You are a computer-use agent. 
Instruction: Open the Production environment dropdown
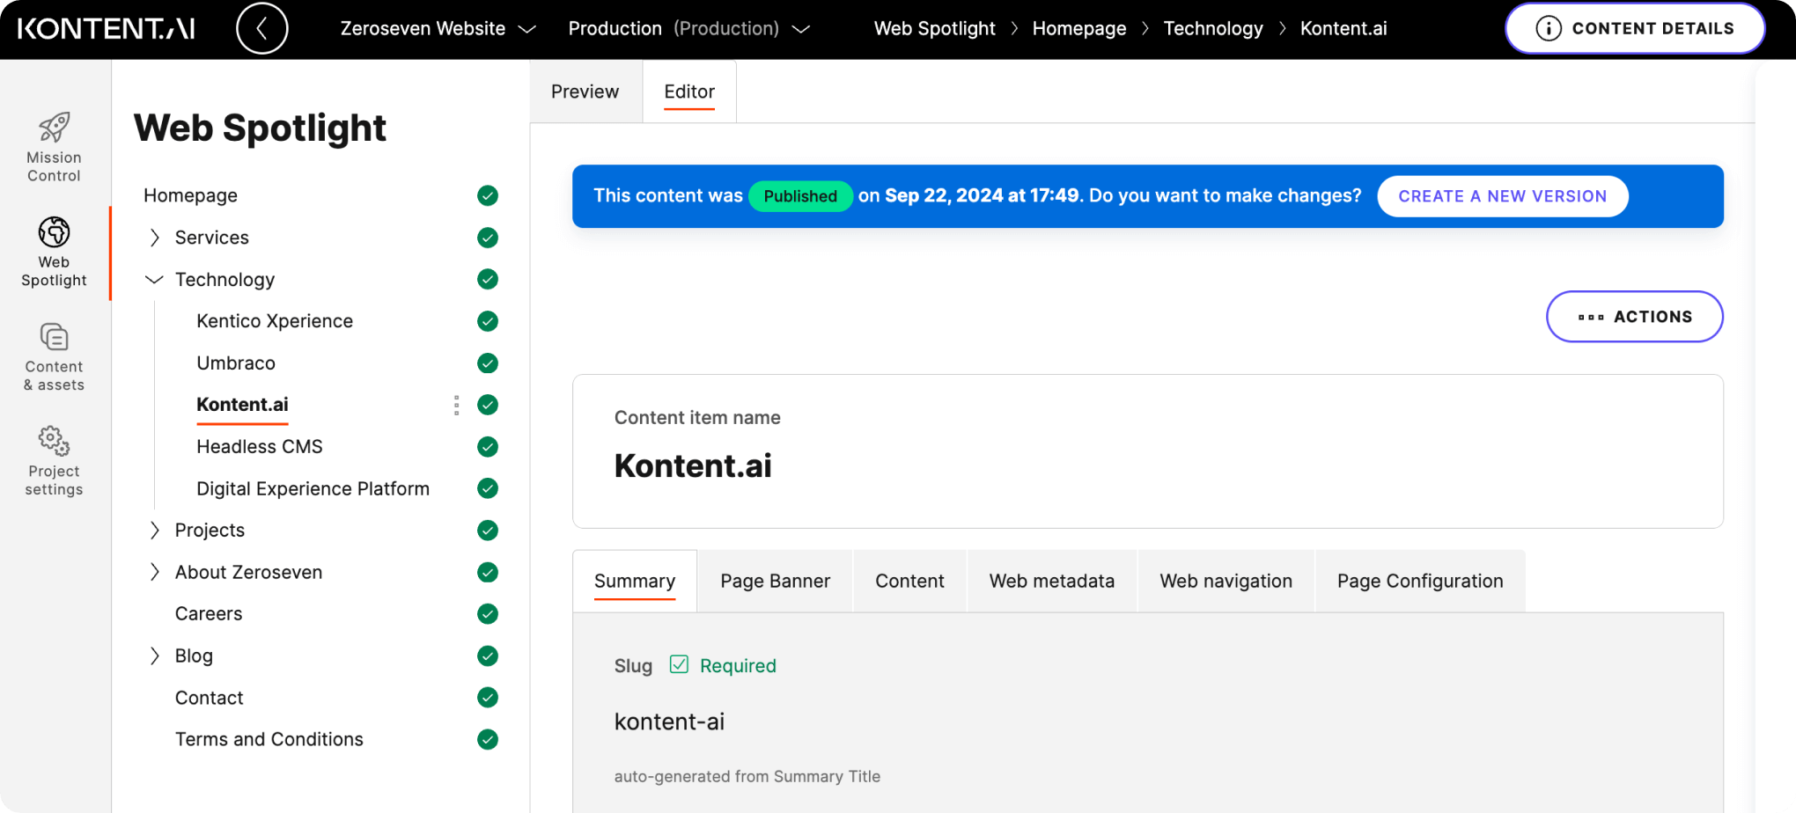[x=688, y=27]
